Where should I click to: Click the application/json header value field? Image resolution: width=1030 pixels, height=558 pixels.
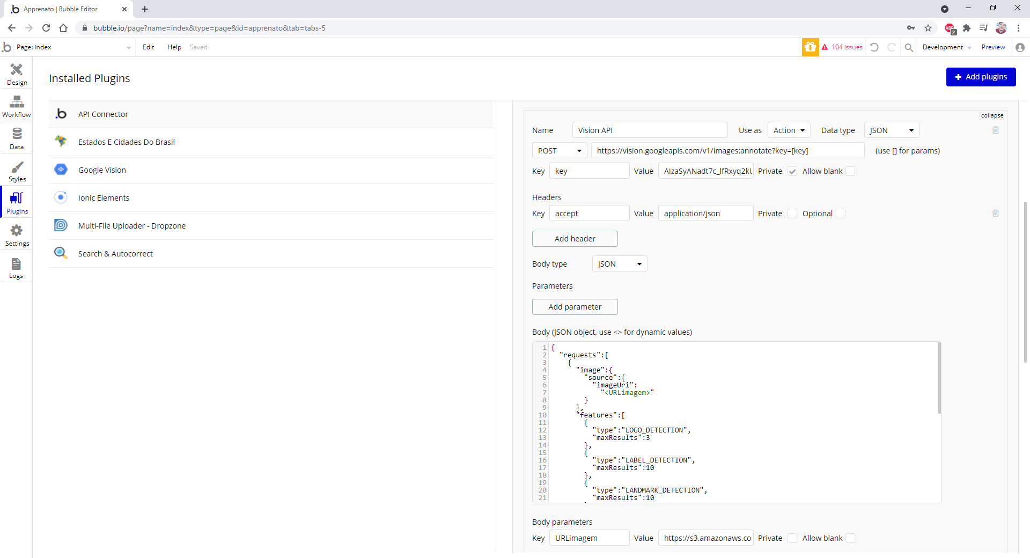point(706,214)
